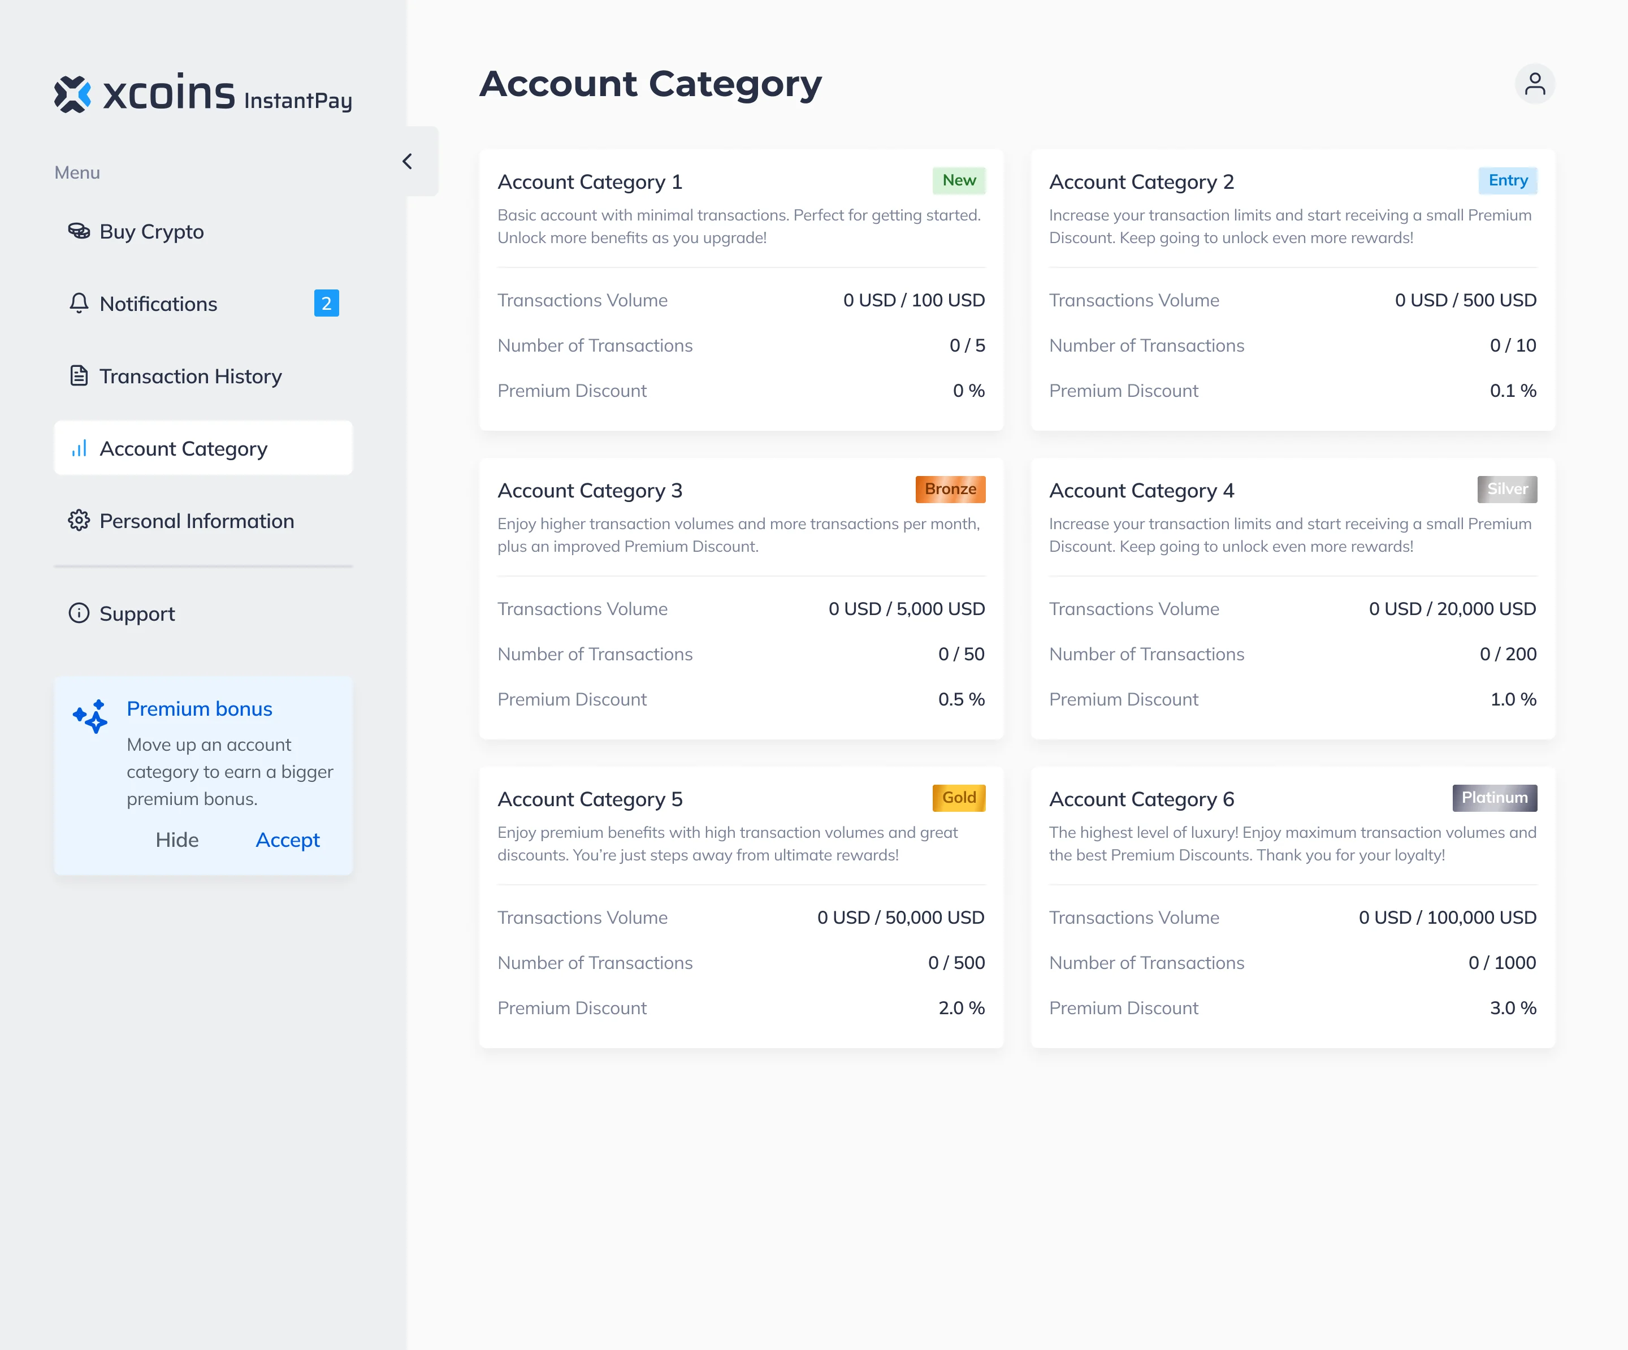The width and height of the screenshot is (1628, 1350).
Task: Click the 3.0 % premium discount value
Action: coord(1513,1007)
